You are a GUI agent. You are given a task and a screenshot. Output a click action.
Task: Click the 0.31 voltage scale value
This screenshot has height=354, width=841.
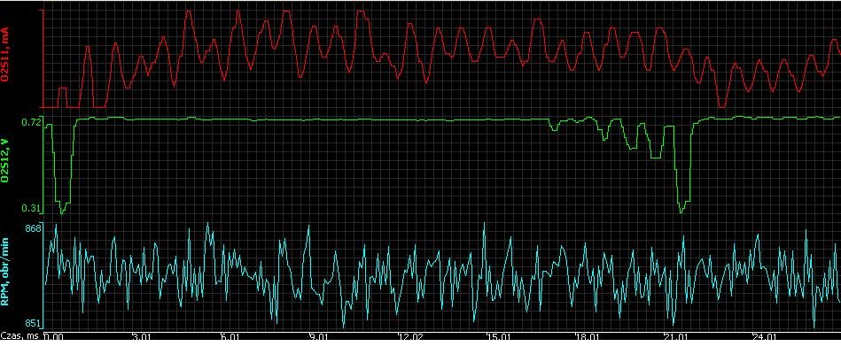click(30, 208)
